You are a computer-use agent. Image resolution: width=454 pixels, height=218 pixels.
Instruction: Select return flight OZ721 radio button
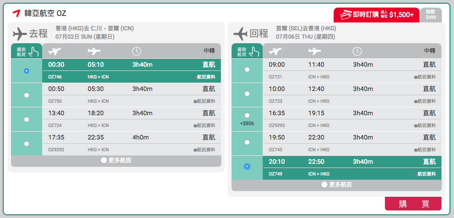[x=247, y=69]
